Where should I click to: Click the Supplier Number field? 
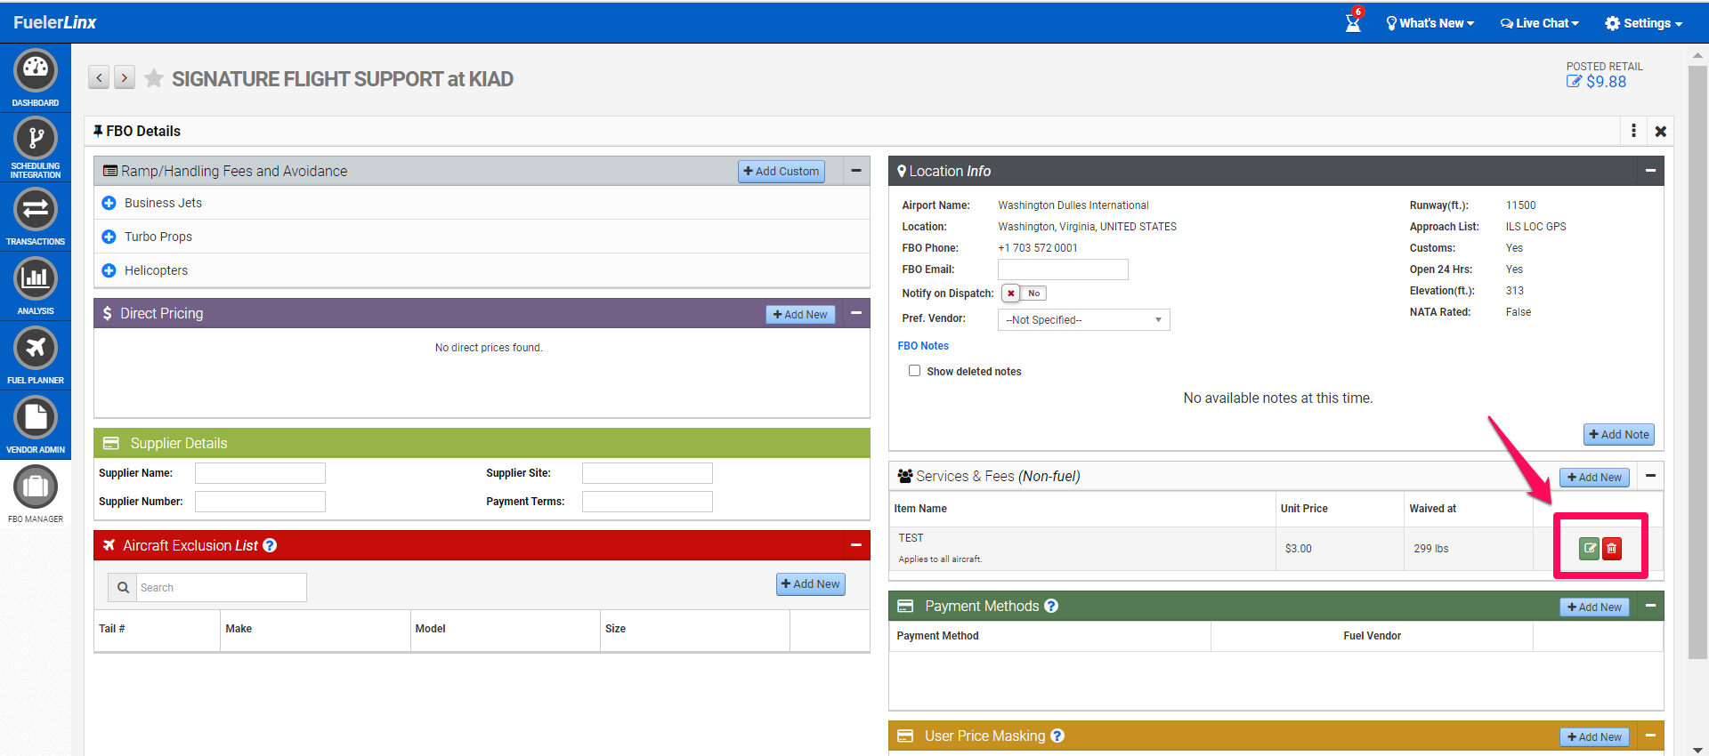[x=260, y=502]
